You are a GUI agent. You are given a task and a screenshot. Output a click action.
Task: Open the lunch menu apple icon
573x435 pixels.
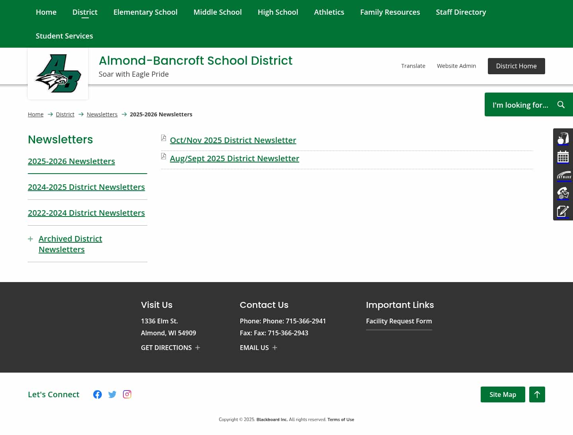pyautogui.click(x=563, y=138)
